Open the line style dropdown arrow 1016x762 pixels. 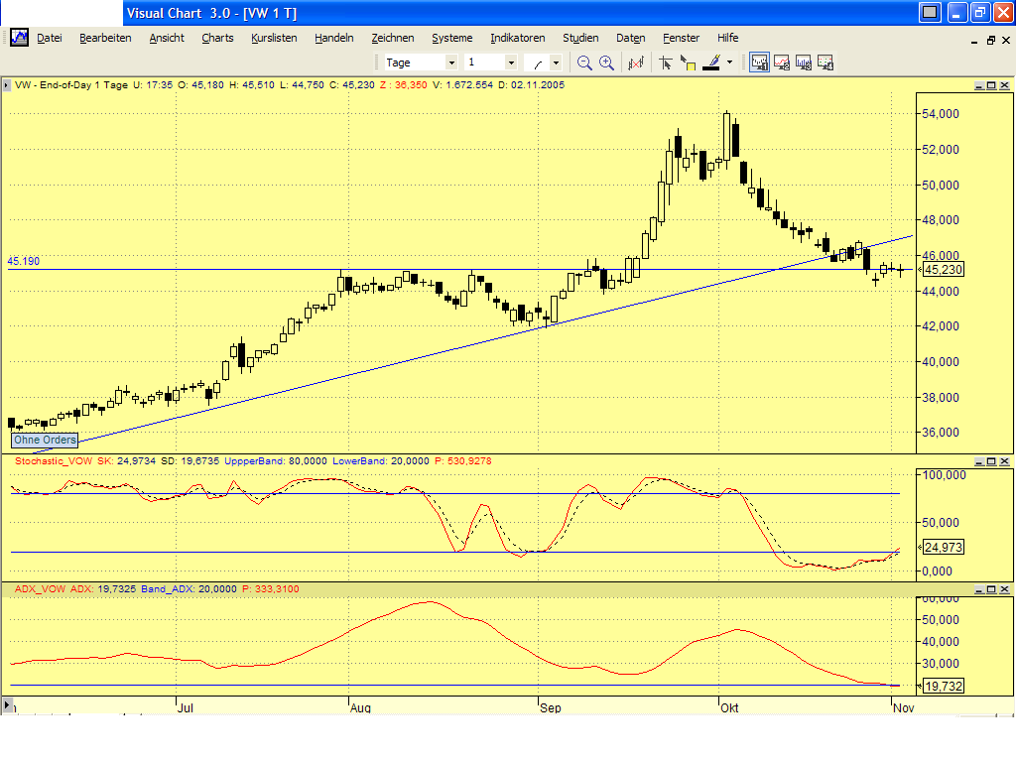coord(554,62)
